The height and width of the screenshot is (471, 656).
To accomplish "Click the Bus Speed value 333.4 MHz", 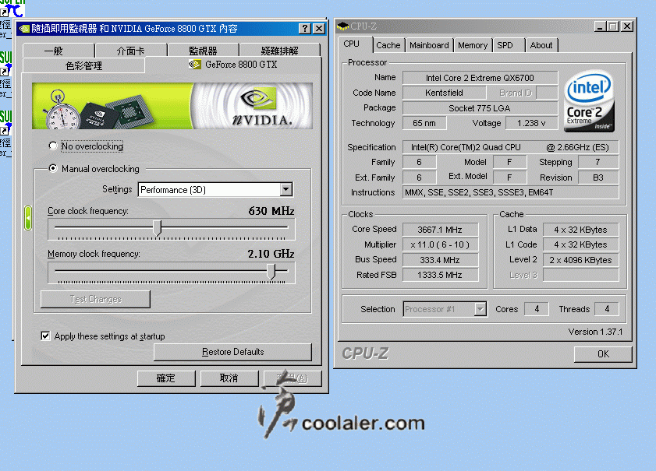I will [440, 260].
